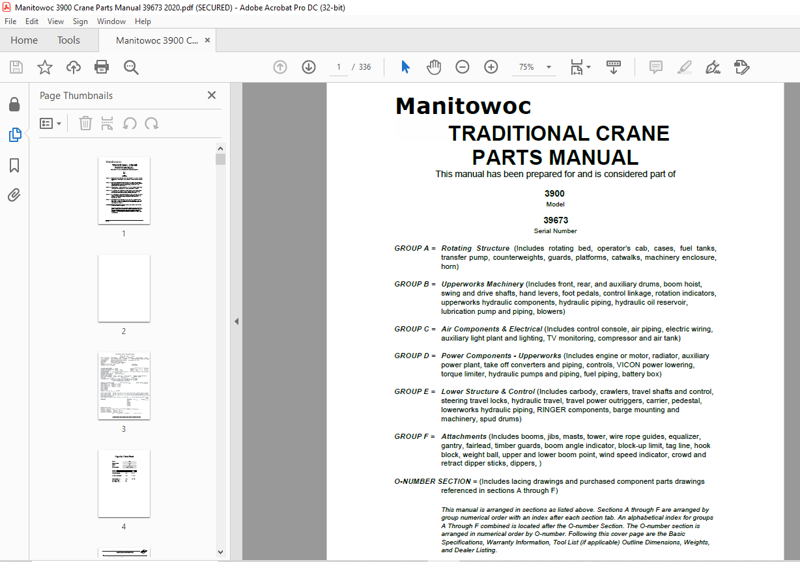Click the insert page break icon
Image resolution: width=800 pixels, height=562 pixels.
pos(107,124)
